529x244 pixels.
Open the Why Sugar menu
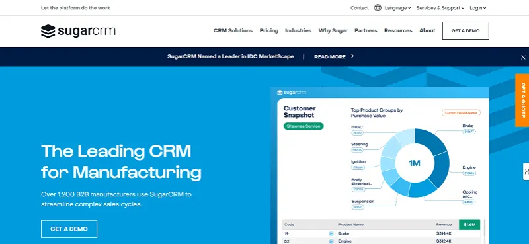(x=333, y=30)
